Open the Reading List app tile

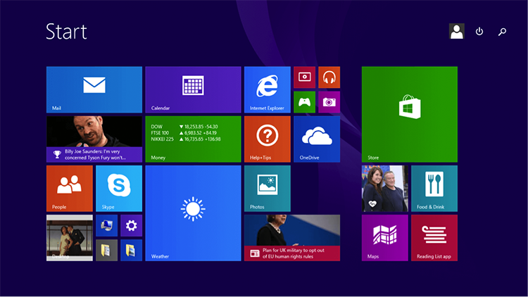[x=434, y=238]
